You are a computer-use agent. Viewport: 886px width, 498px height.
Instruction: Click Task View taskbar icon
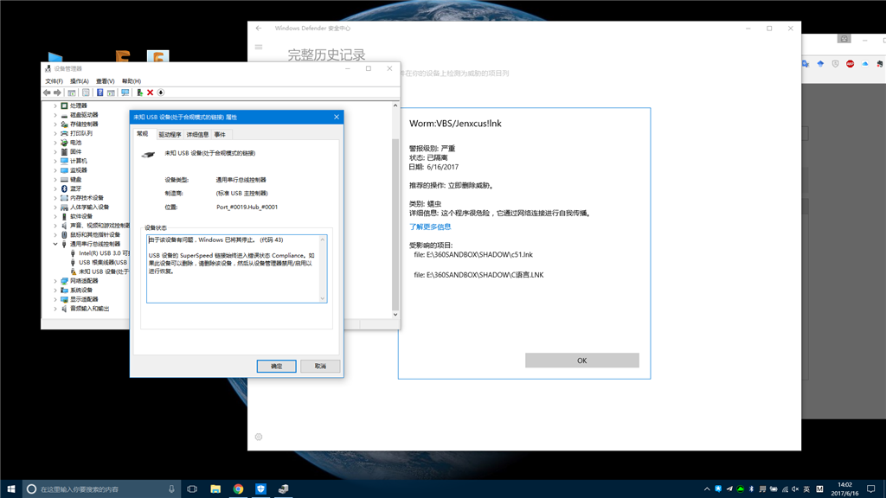pos(192,489)
